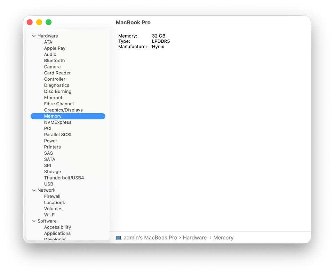
Task: Select Power in the sidebar
Action: (x=51, y=141)
